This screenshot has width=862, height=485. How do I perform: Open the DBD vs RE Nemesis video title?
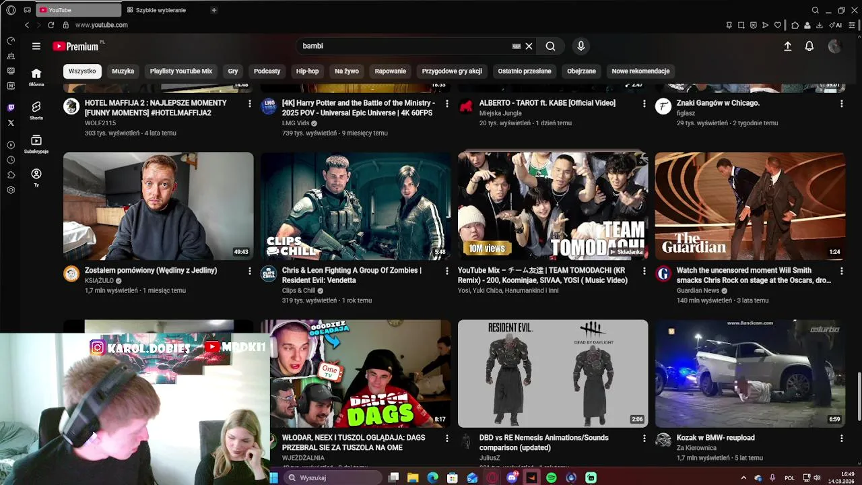click(x=544, y=443)
